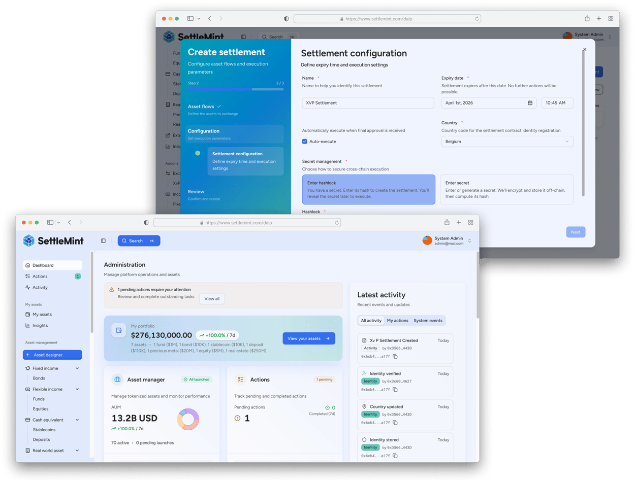The width and height of the screenshot is (635, 483).
Task: Switch to the My actions tab
Action: (x=398, y=321)
